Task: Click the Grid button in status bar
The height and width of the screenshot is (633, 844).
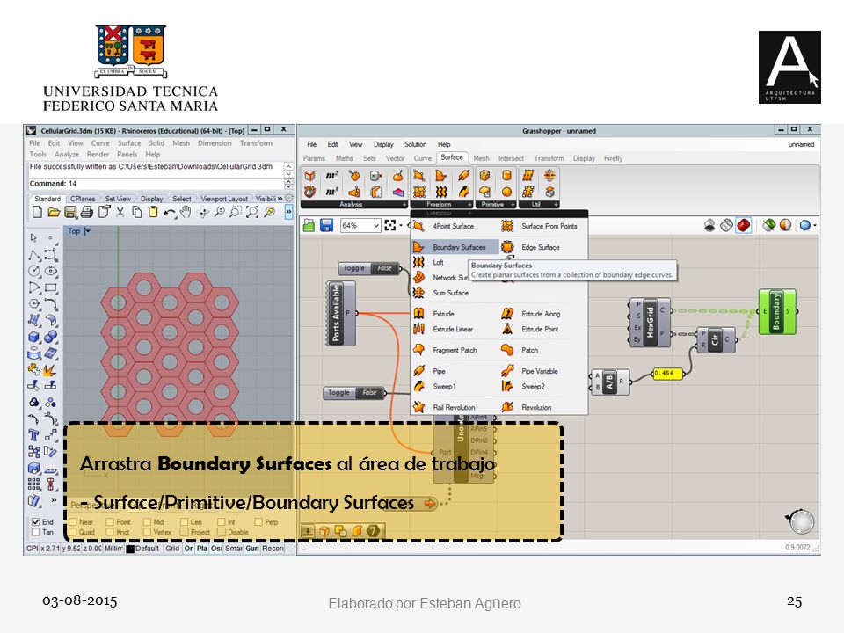Action: coord(172,548)
